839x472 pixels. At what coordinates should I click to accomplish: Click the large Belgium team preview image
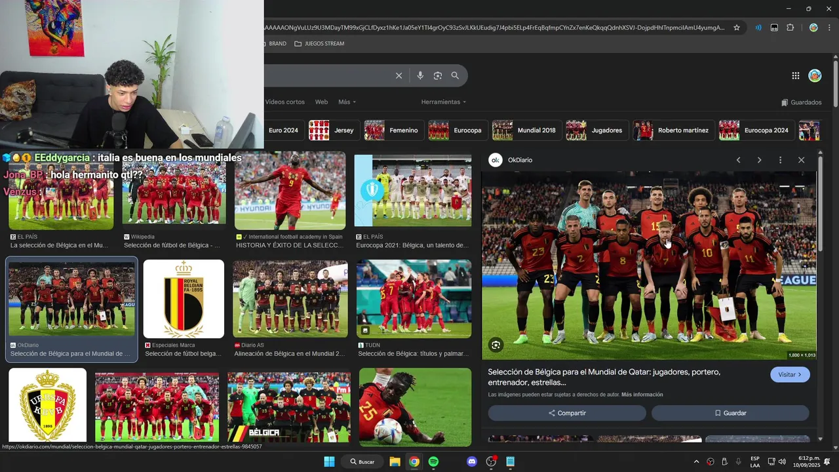click(649, 265)
